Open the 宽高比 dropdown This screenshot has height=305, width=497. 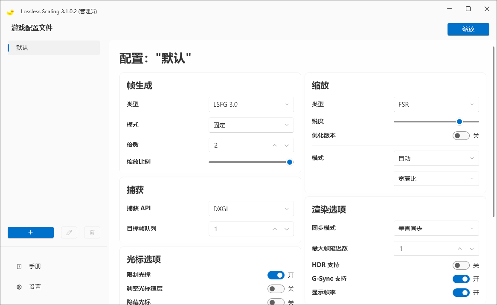[436, 179]
